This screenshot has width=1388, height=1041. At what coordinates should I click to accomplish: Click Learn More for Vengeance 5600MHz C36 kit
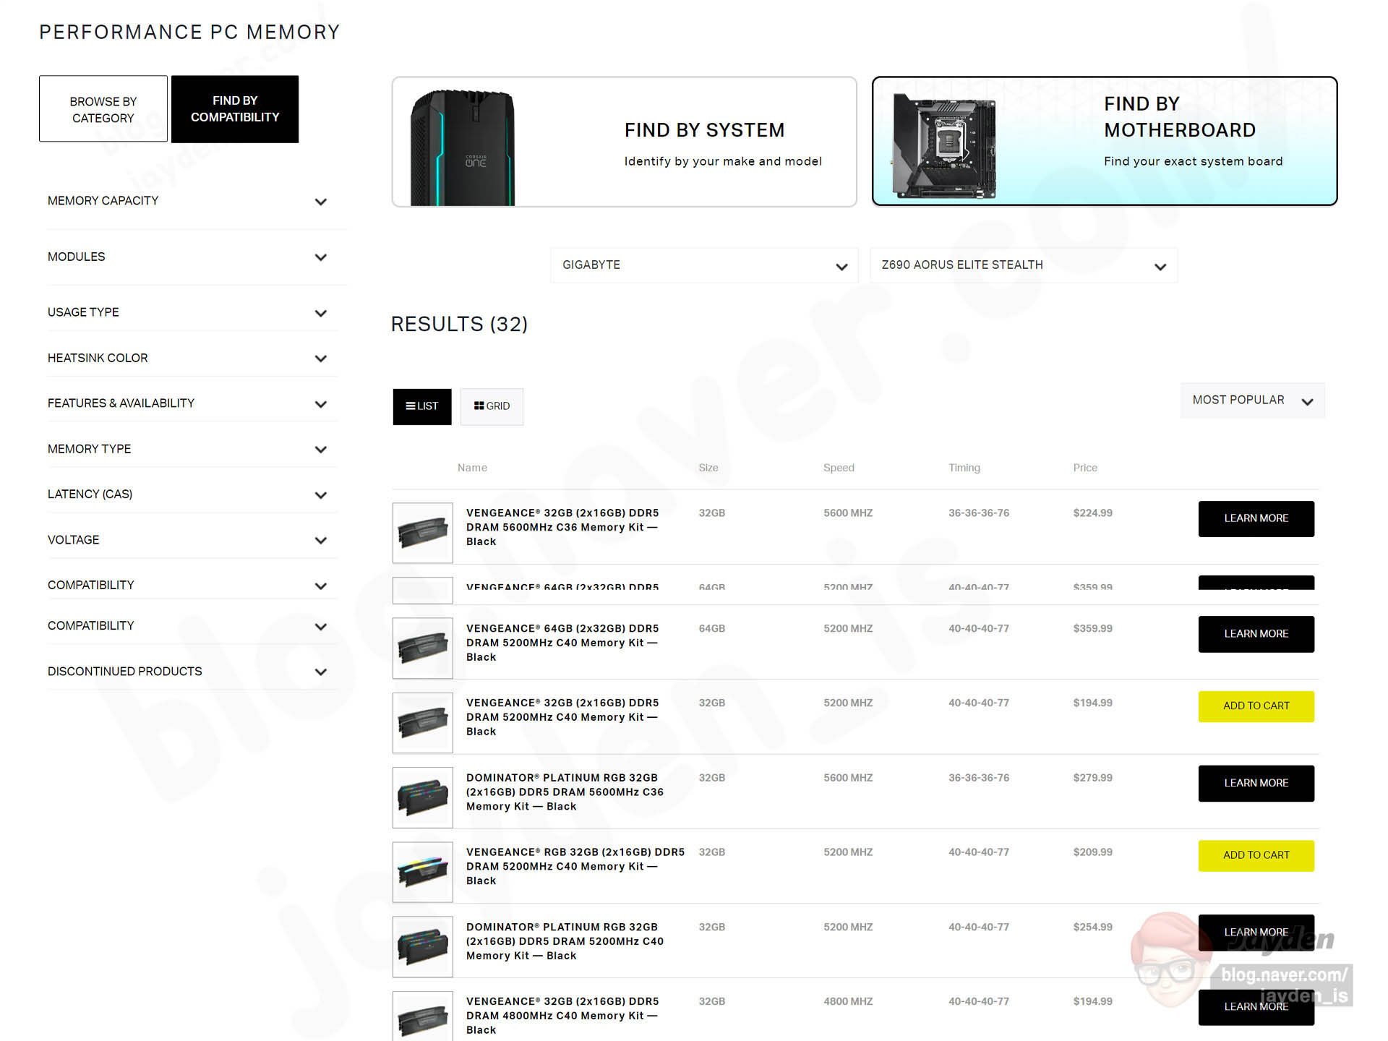(1256, 519)
